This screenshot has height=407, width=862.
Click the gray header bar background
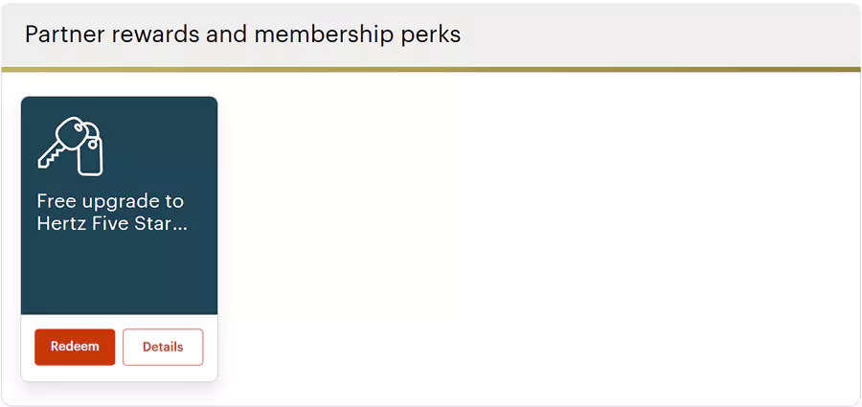coord(670,34)
